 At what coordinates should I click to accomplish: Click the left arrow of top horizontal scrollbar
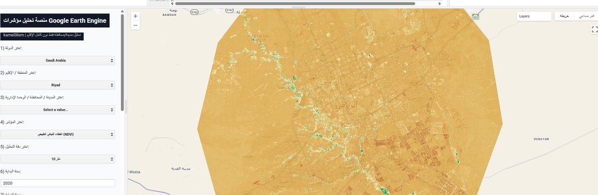point(172,3)
